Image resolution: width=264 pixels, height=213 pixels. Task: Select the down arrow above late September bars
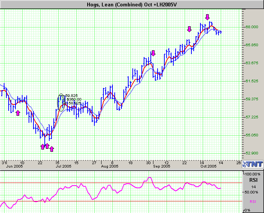190,29
